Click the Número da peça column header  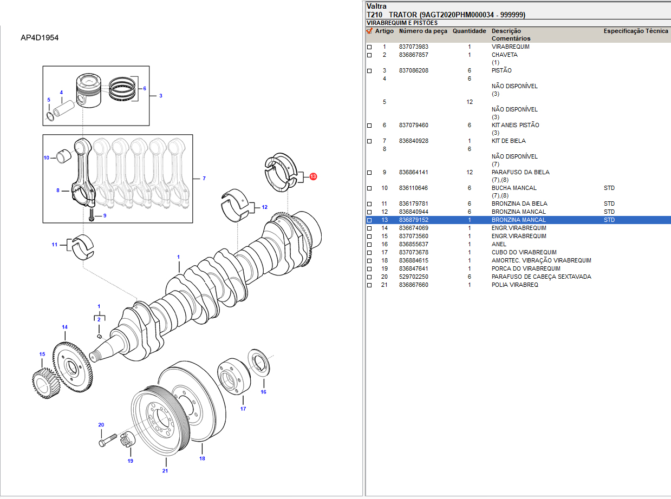[423, 31]
